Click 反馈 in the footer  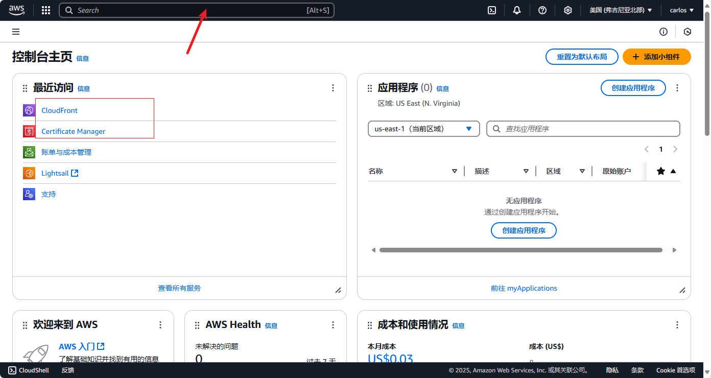coord(68,370)
